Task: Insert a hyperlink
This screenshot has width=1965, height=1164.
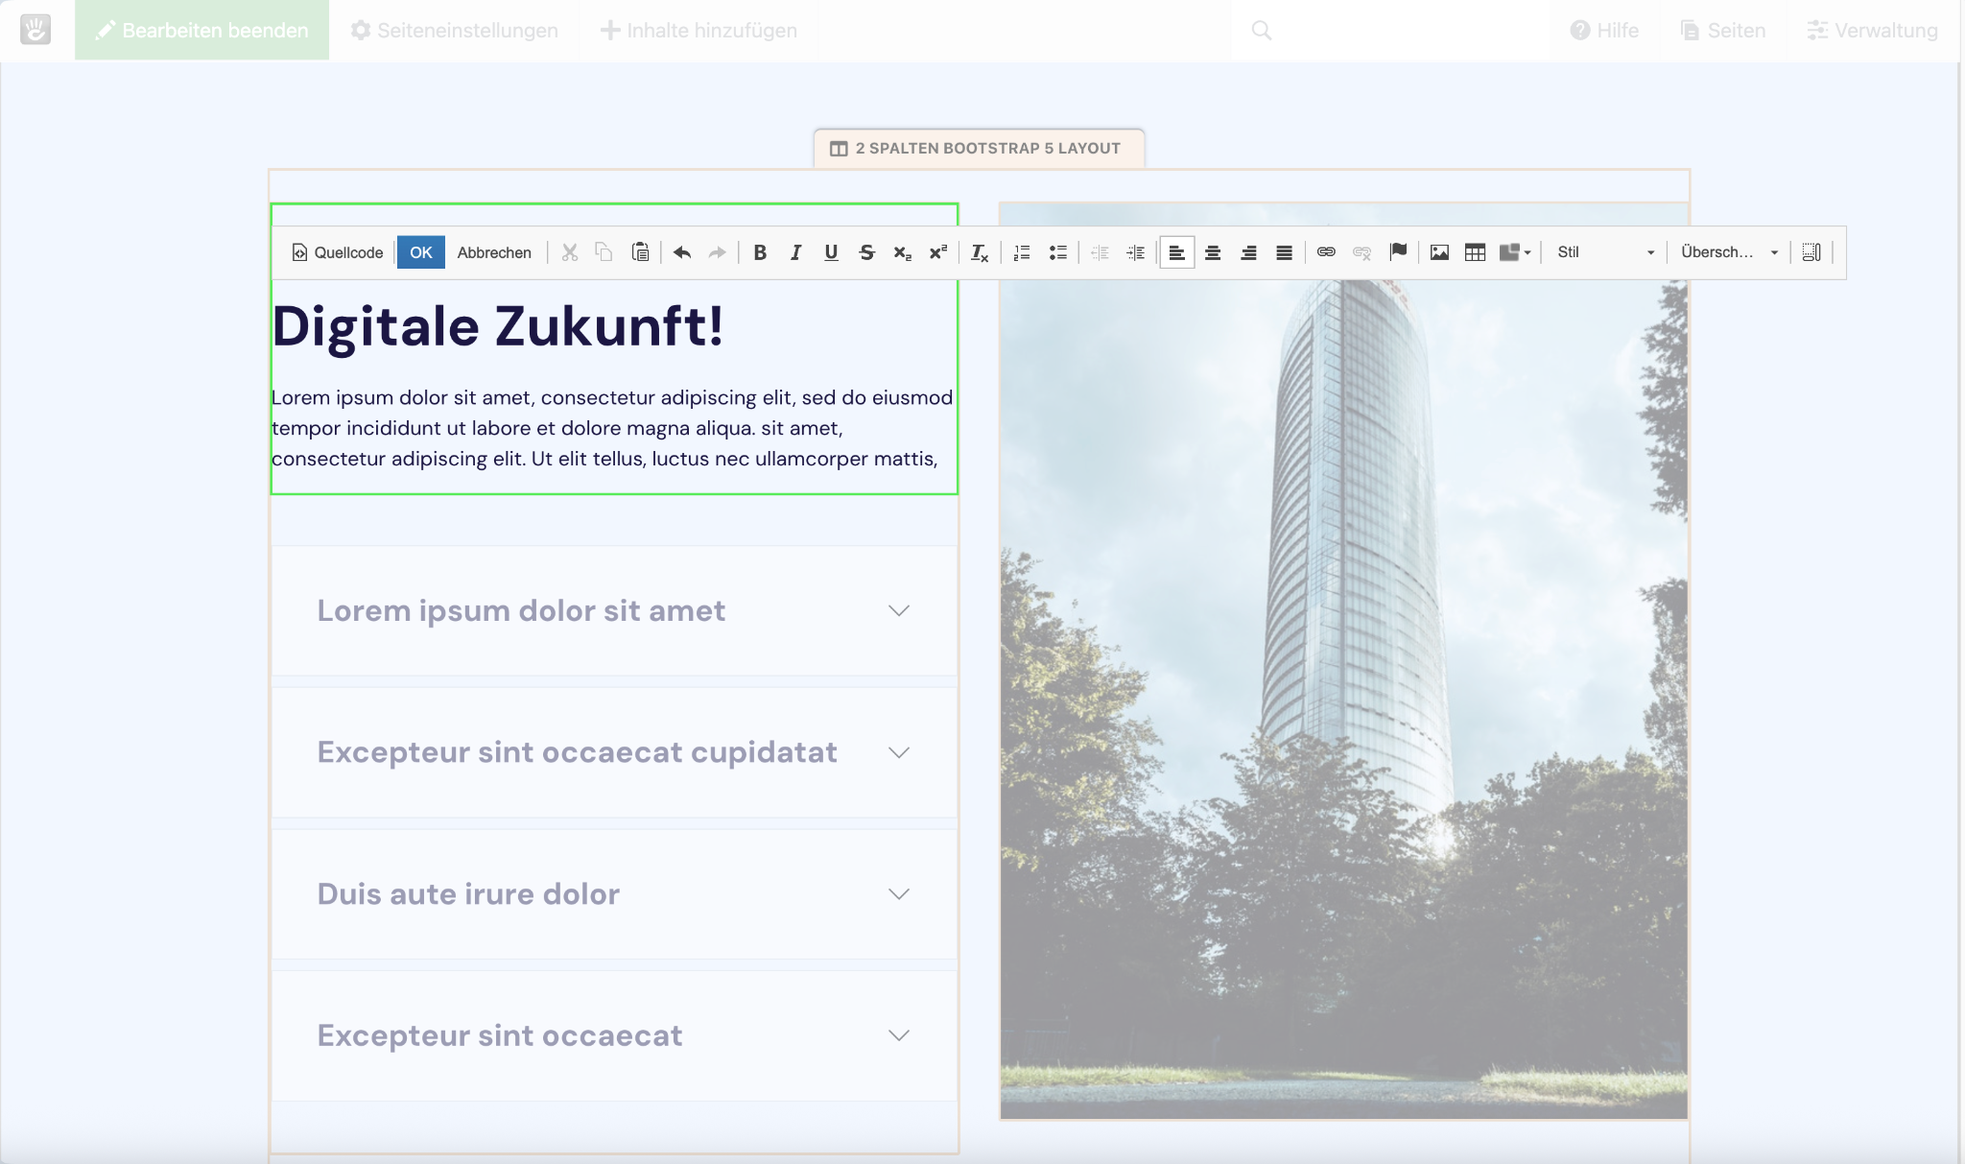Action: (1326, 252)
